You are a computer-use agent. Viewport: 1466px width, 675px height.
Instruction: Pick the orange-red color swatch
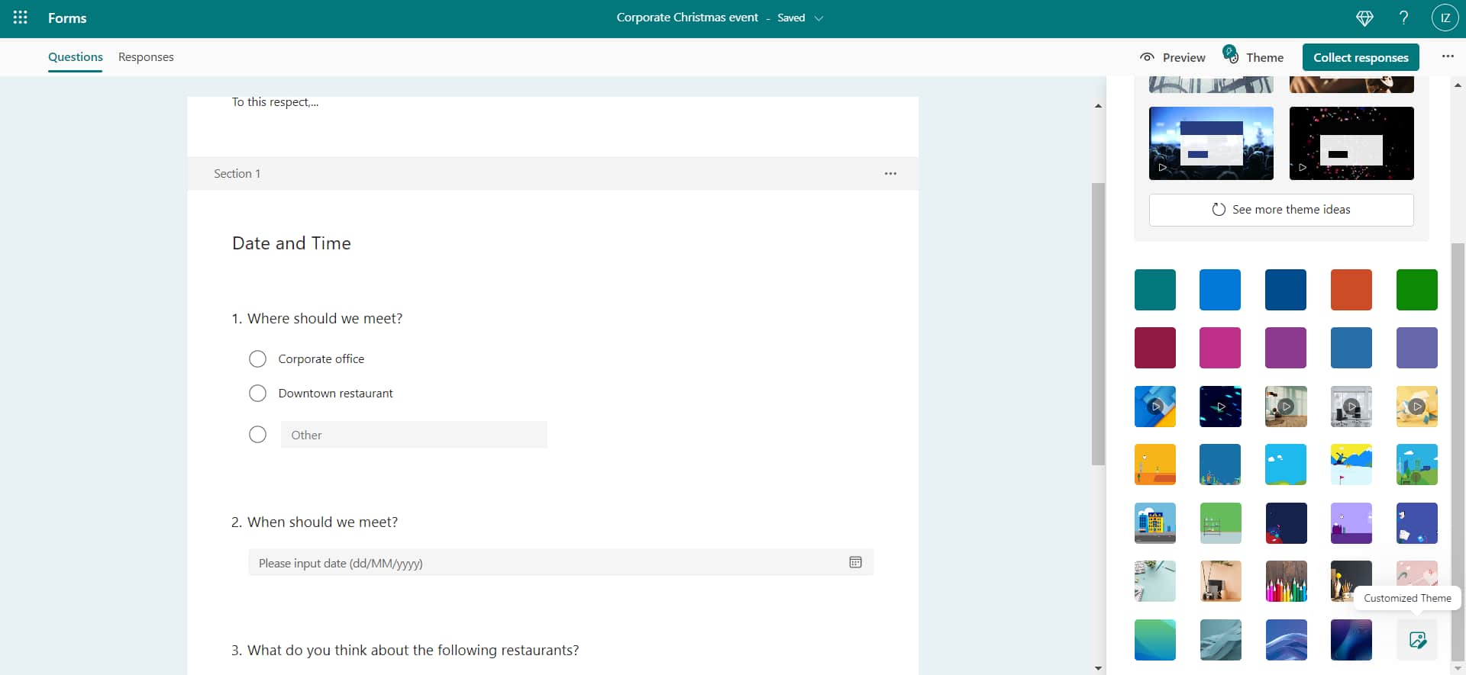click(x=1351, y=290)
